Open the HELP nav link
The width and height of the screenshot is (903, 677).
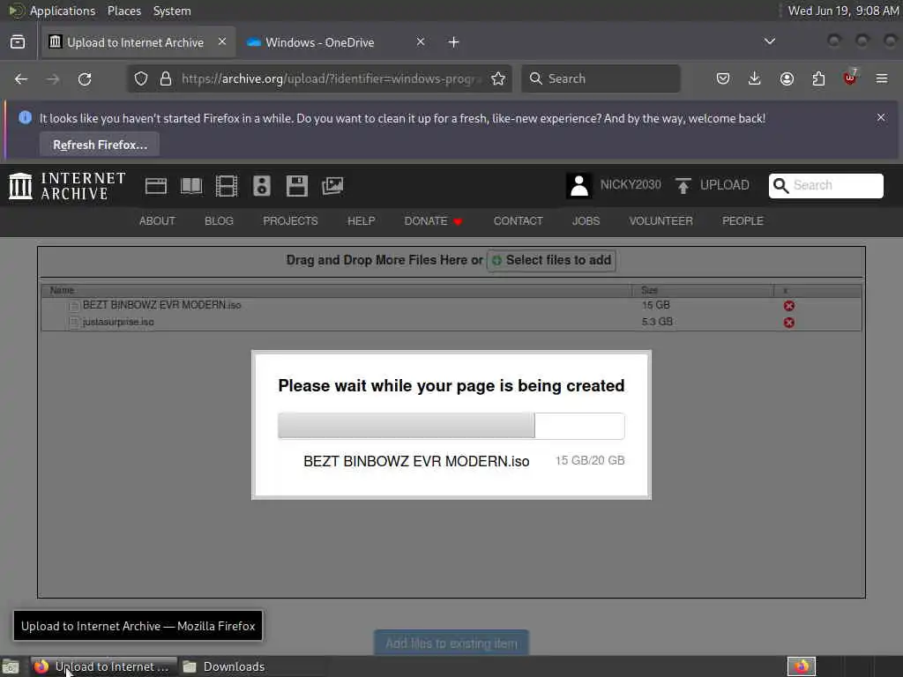[361, 221]
